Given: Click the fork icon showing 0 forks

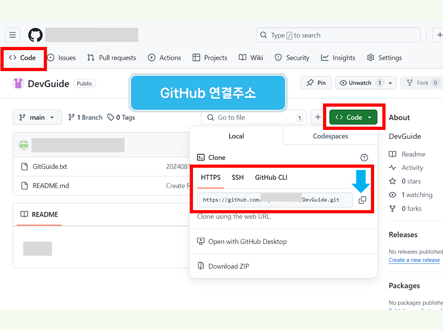Looking at the screenshot, I should coord(392,208).
